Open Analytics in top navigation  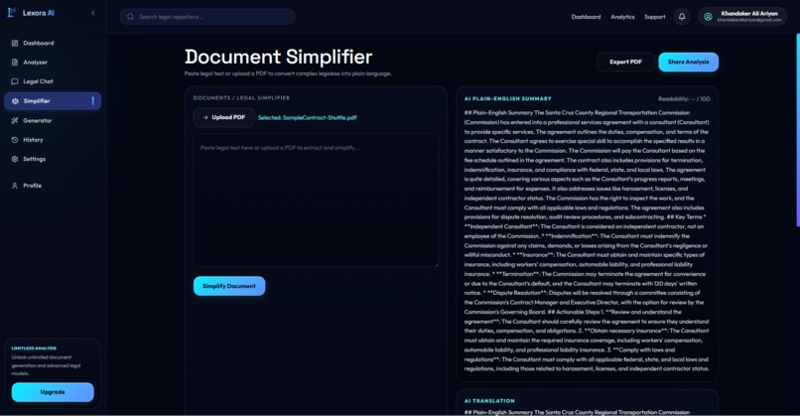622,17
